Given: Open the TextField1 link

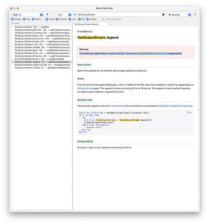Looking at the screenshot, I should point(117,106).
